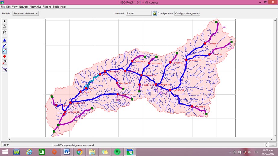The image size is (278, 156).
Task: Open the Reports menu
Action: click(x=47, y=7)
